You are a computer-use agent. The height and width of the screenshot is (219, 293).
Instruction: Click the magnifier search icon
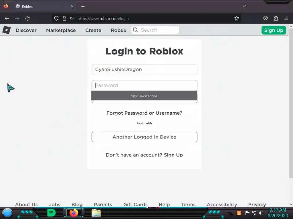pyautogui.click(x=136, y=30)
